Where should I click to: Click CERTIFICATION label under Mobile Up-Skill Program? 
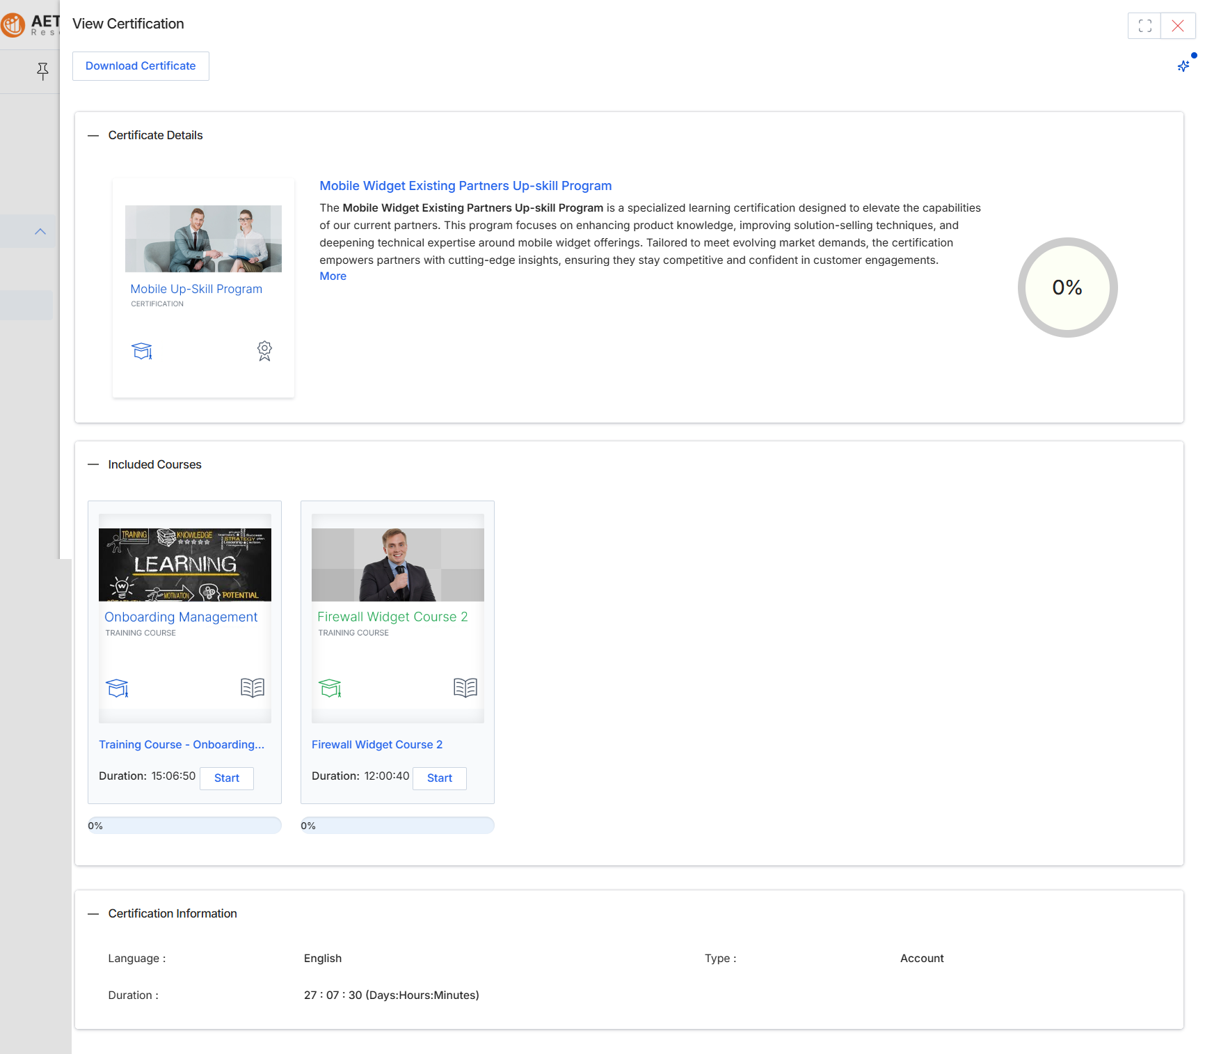tap(157, 304)
